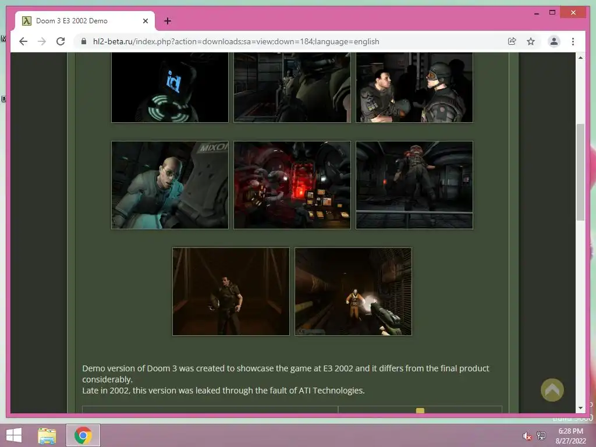Open the scientist with glasses screenshot
Image resolution: width=596 pixels, height=447 pixels.
(170, 185)
